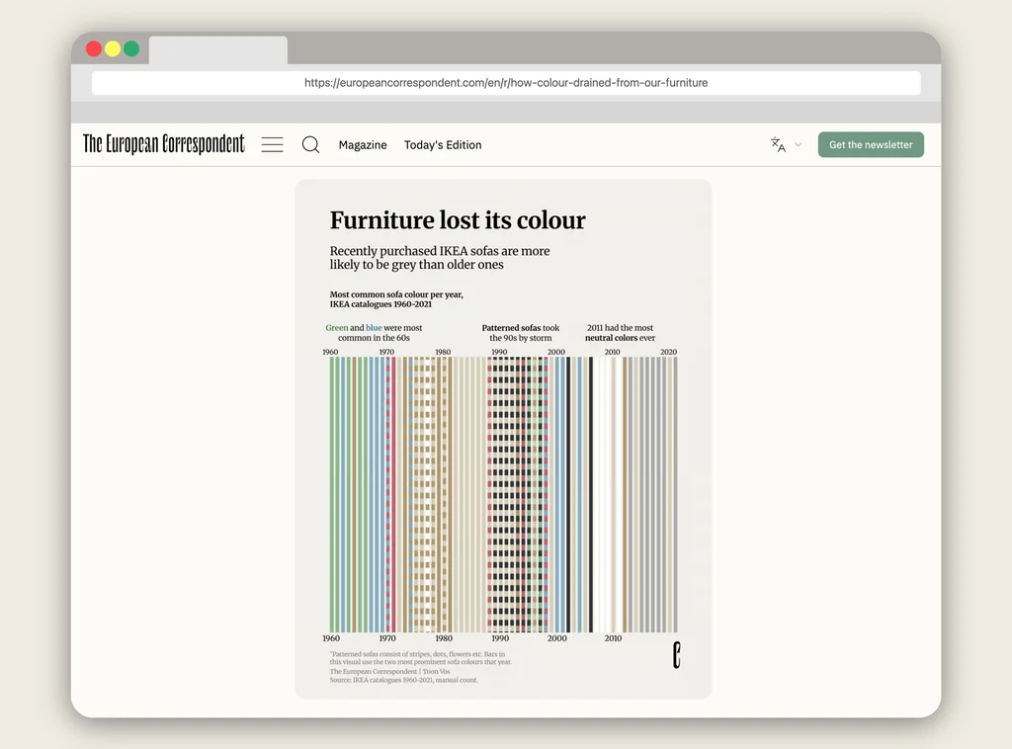Click the 'Patterned sofas consist of stripes' footnote
The image size is (1012, 749).
click(421, 658)
